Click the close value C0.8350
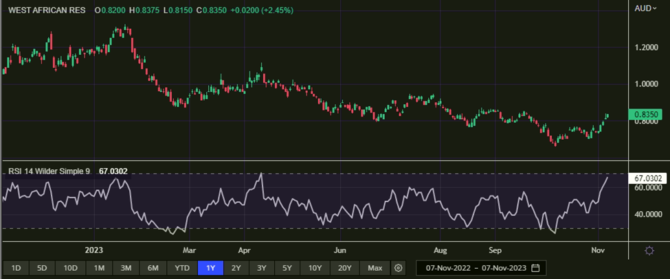The image size is (670, 279). 211,10
